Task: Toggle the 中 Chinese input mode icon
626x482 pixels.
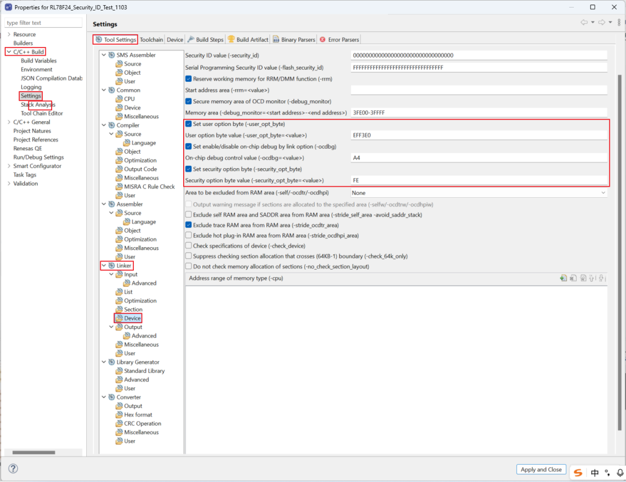Action: pos(595,473)
